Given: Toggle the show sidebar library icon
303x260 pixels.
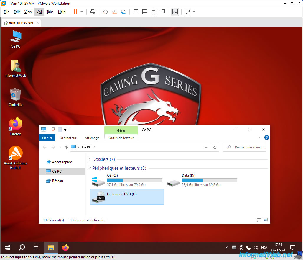Looking at the screenshot, I should (136, 12).
